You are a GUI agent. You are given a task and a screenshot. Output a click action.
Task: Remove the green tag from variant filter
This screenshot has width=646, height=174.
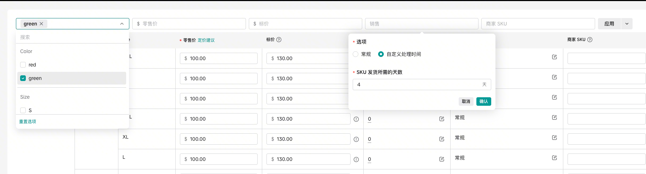click(41, 24)
